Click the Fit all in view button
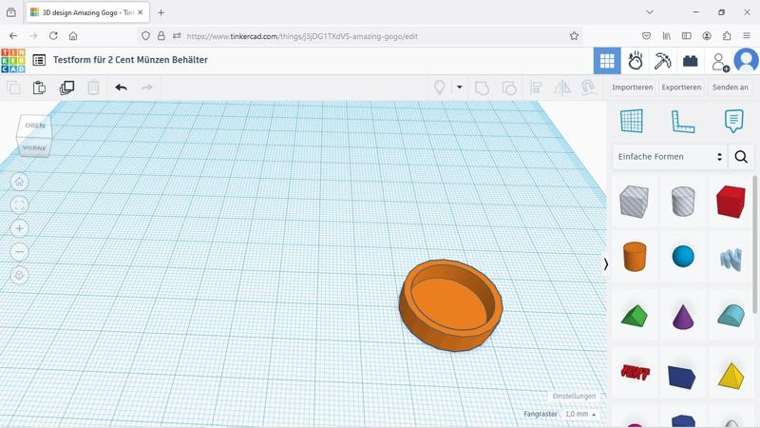This screenshot has height=428, width=760. tap(19, 205)
